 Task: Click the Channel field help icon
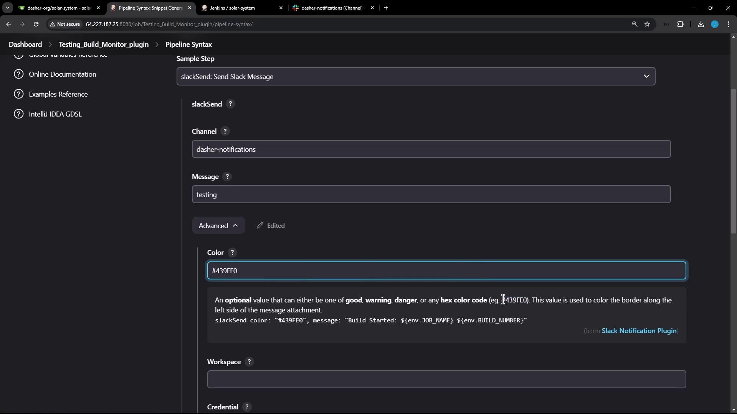pos(225,131)
